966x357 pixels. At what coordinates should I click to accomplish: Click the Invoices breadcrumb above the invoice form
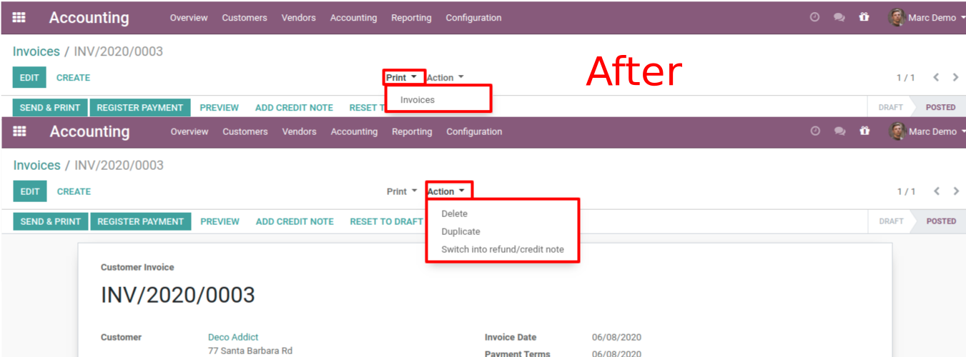[36, 166]
